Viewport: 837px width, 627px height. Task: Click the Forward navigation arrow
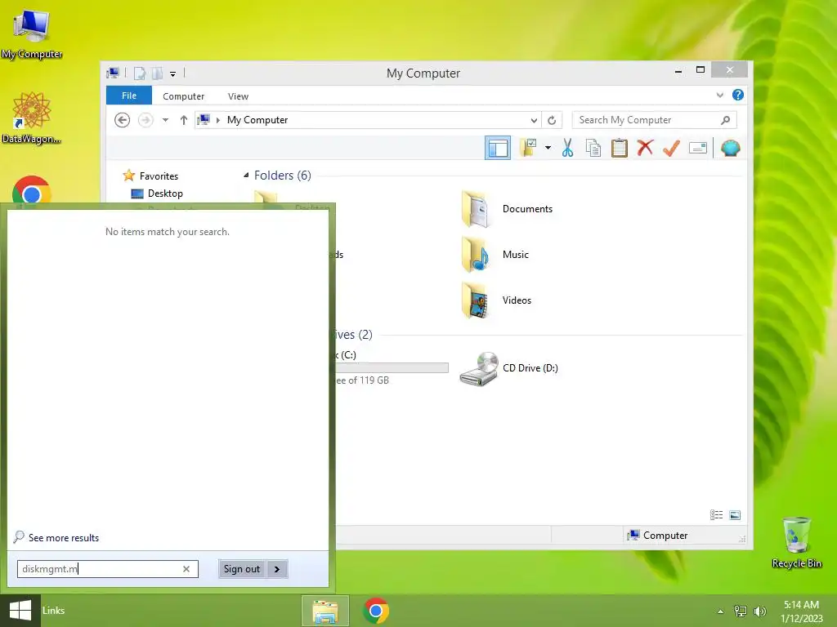pyautogui.click(x=145, y=120)
